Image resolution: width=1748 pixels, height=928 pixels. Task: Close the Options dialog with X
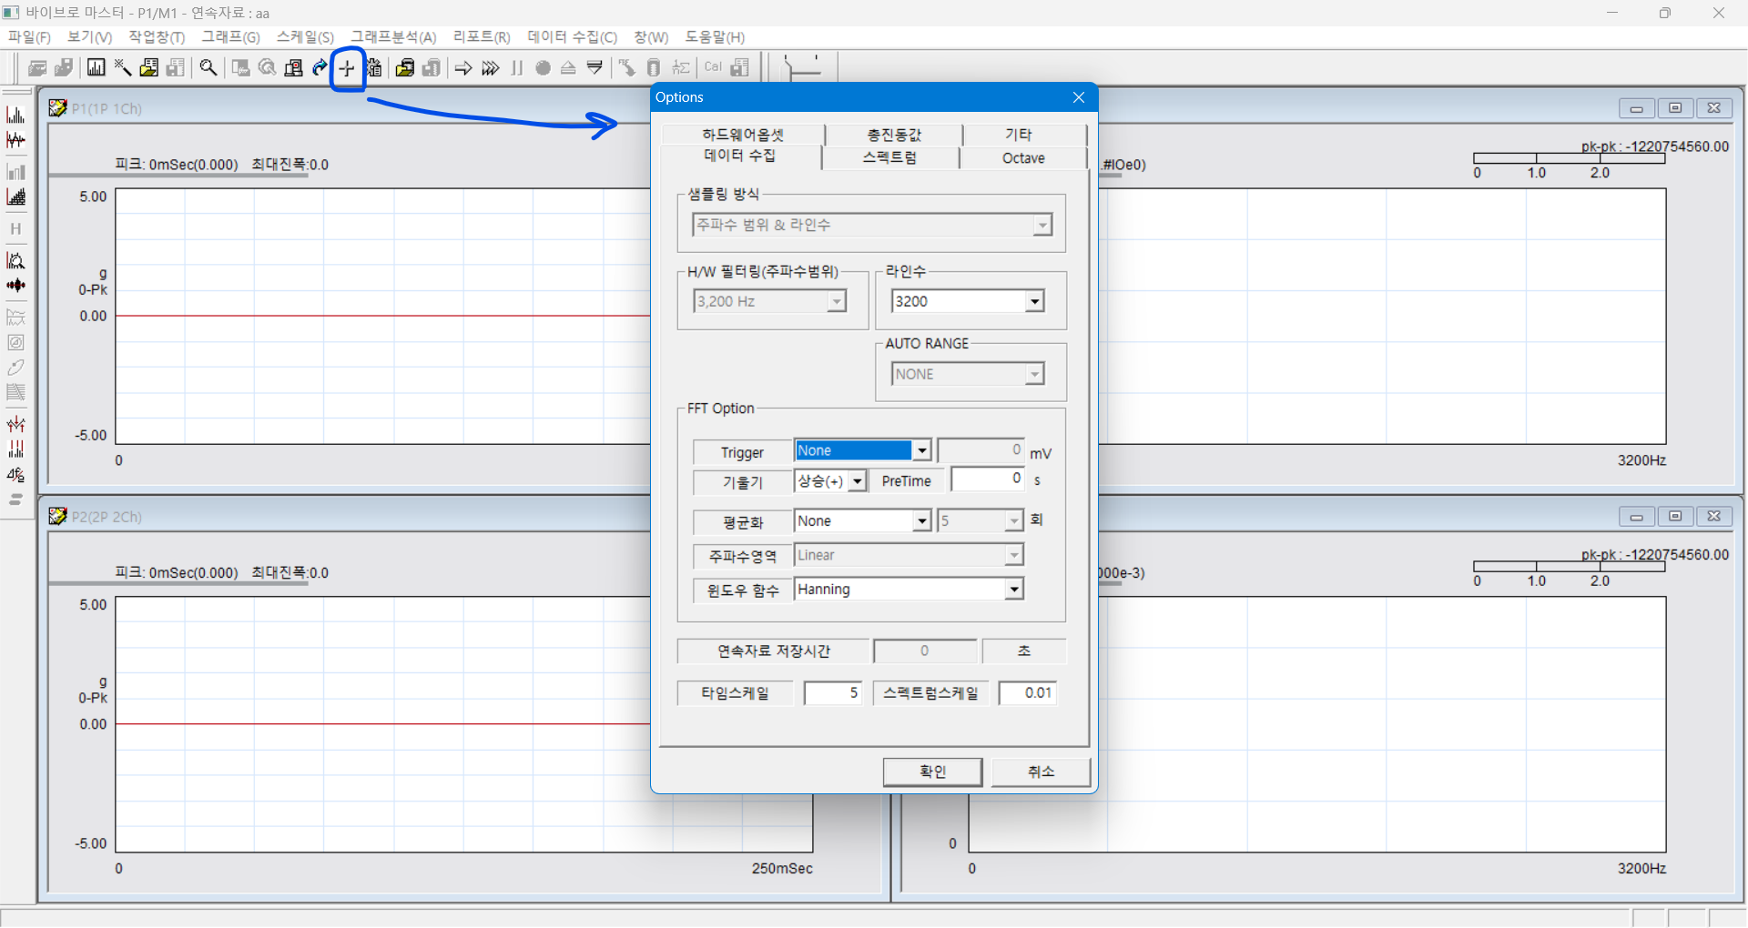[1079, 97]
